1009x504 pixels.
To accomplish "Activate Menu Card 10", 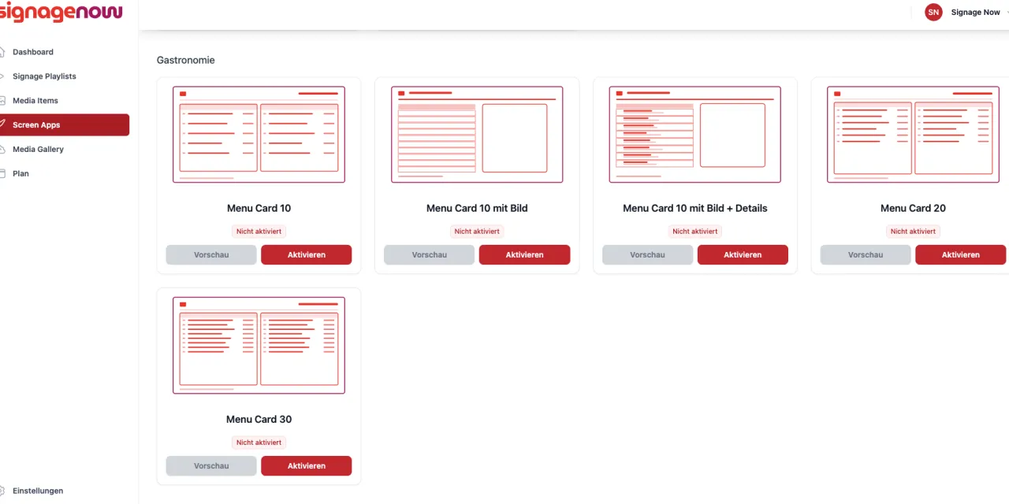I will tap(307, 255).
